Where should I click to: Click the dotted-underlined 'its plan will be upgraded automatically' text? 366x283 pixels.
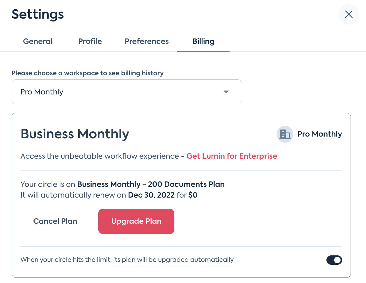click(173, 260)
